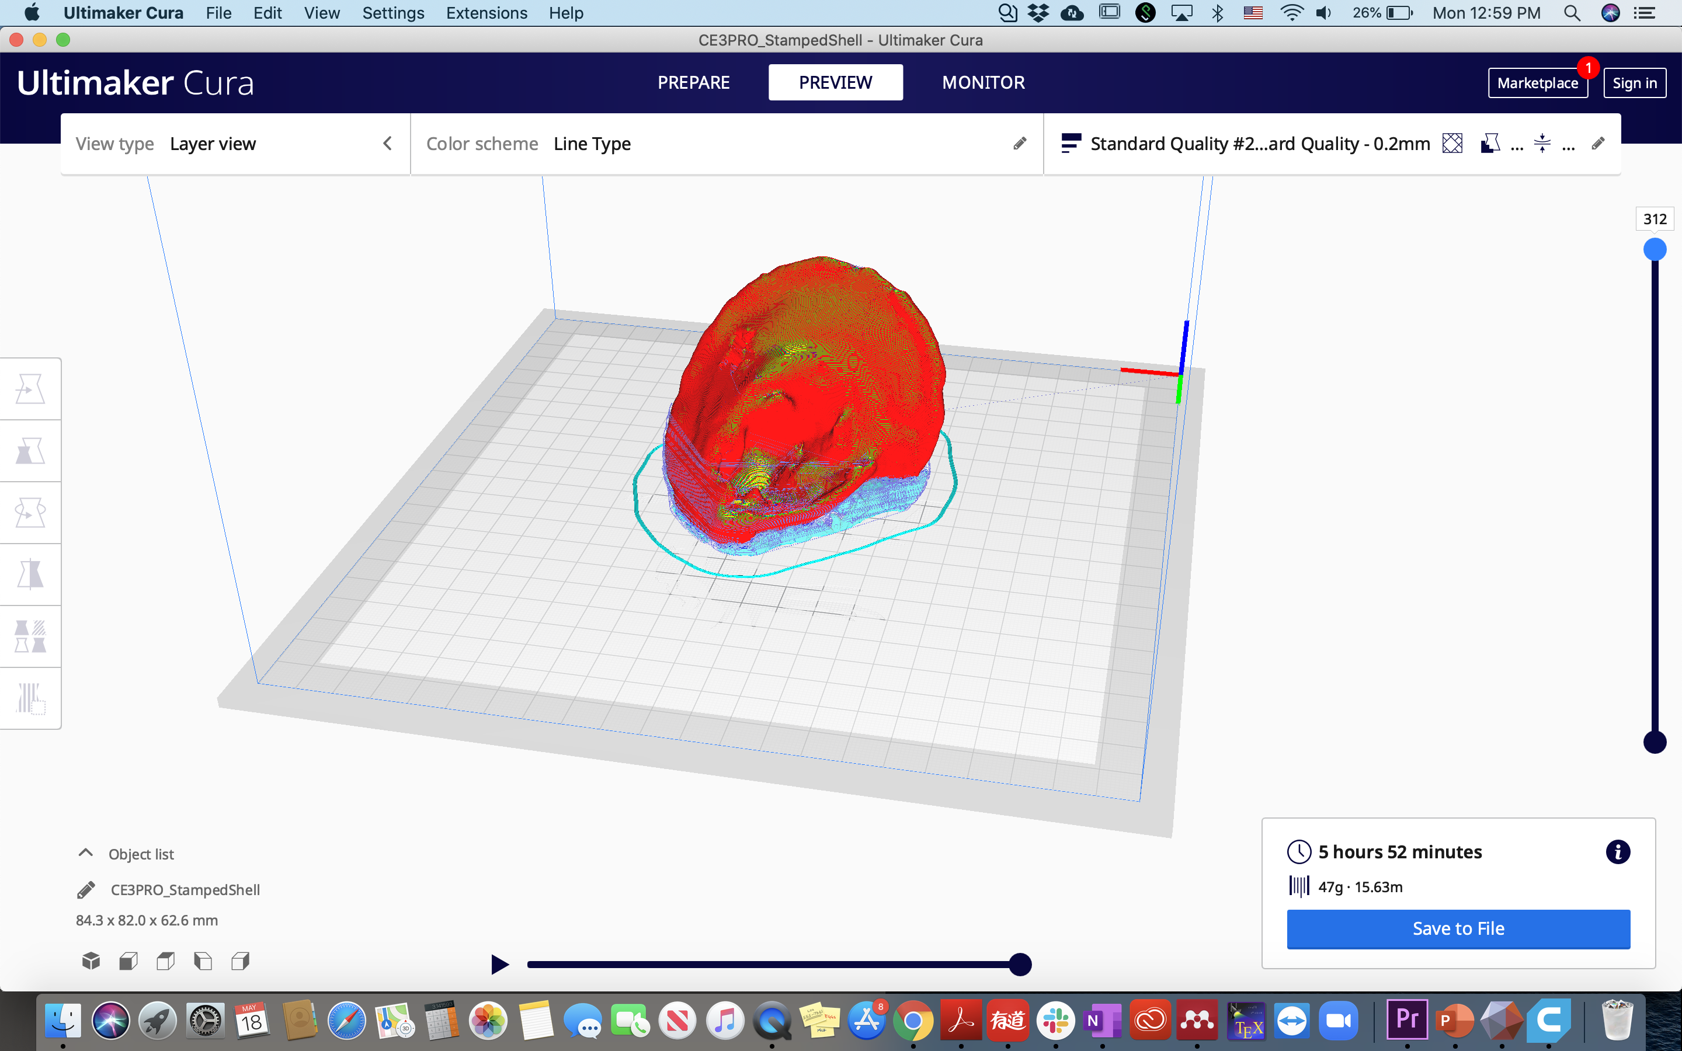This screenshot has width=1682, height=1051.
Task: Select CE3PRO_StampedShell in object list
Action: tap(185, 890)
